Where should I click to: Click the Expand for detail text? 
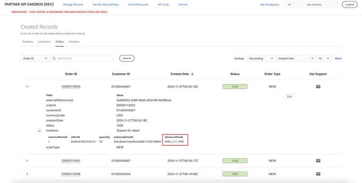click(x=128, y=131)
